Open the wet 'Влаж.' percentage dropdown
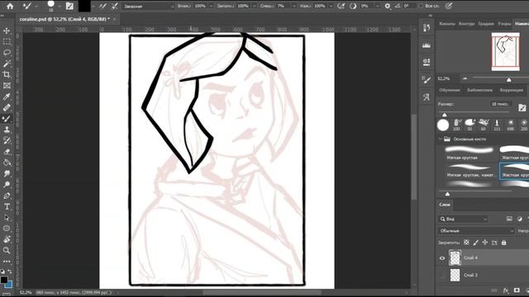This screenshot has width=529, height=297. 212,6
